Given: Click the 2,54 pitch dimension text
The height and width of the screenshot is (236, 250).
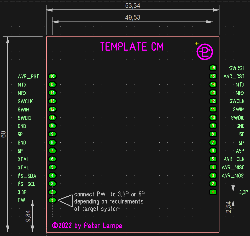Looking at the screenshot, I should pos(229,207).
